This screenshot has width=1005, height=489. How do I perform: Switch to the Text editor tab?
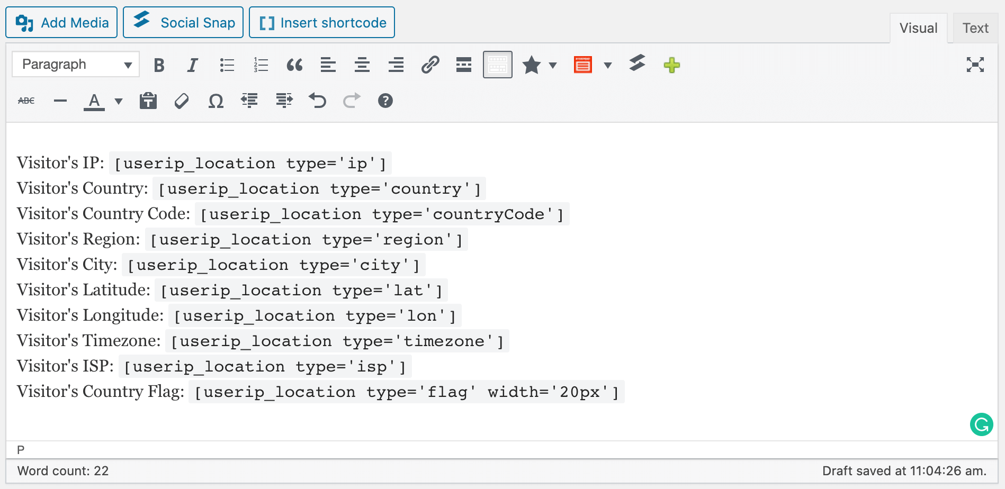click(975, 28)
